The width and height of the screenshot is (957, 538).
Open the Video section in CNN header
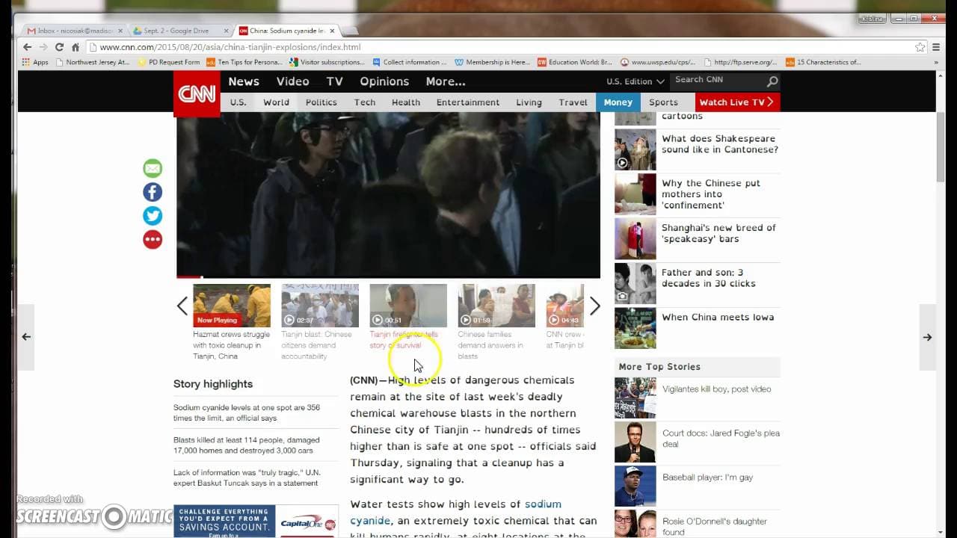tap(292, 81)
